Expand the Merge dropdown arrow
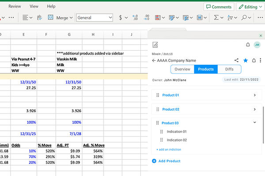This screenshot has height=176, width=265. click(71, 18)
